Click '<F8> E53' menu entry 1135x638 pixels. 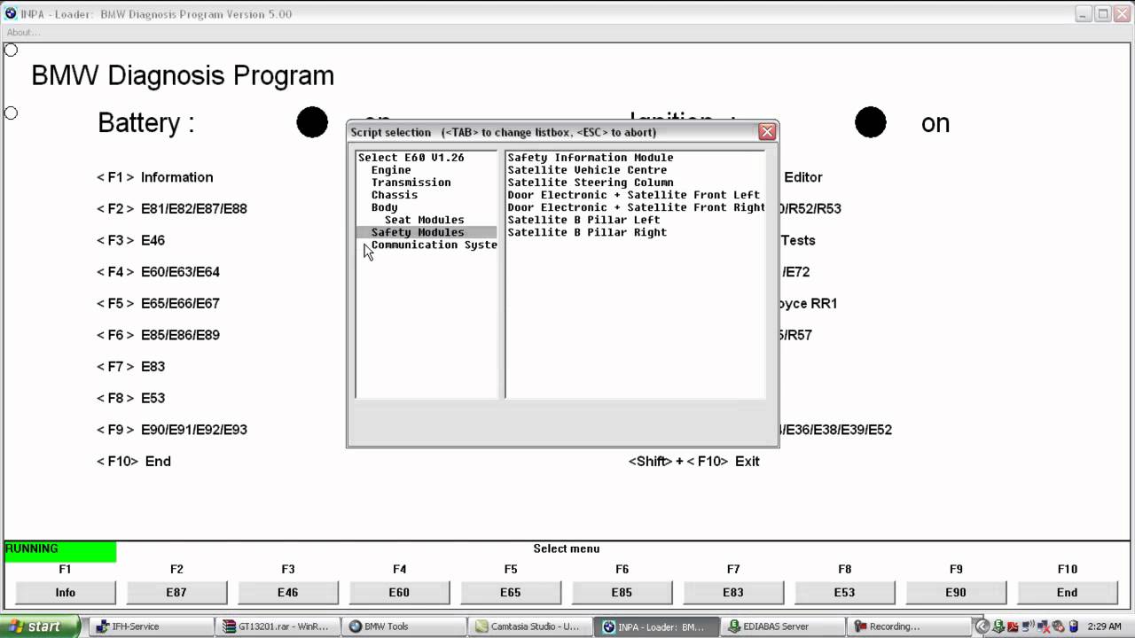click(x=130, y=398)
